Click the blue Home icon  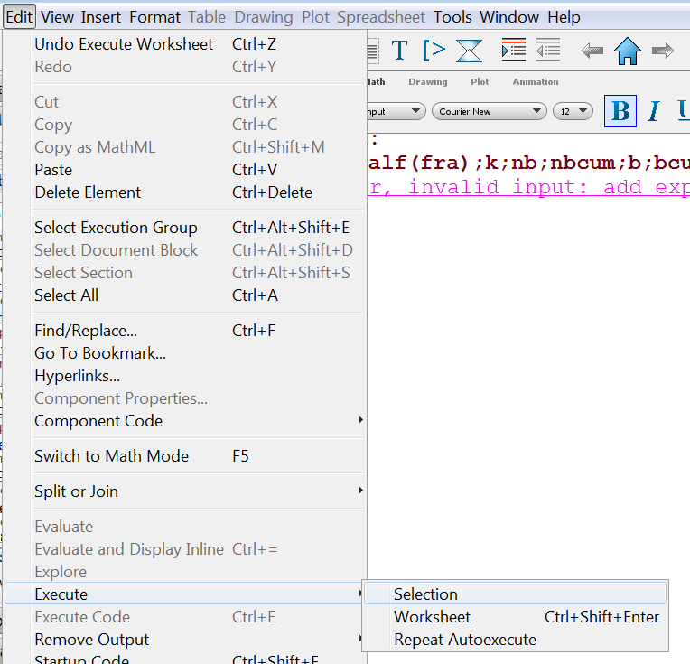tap(627, 51)
